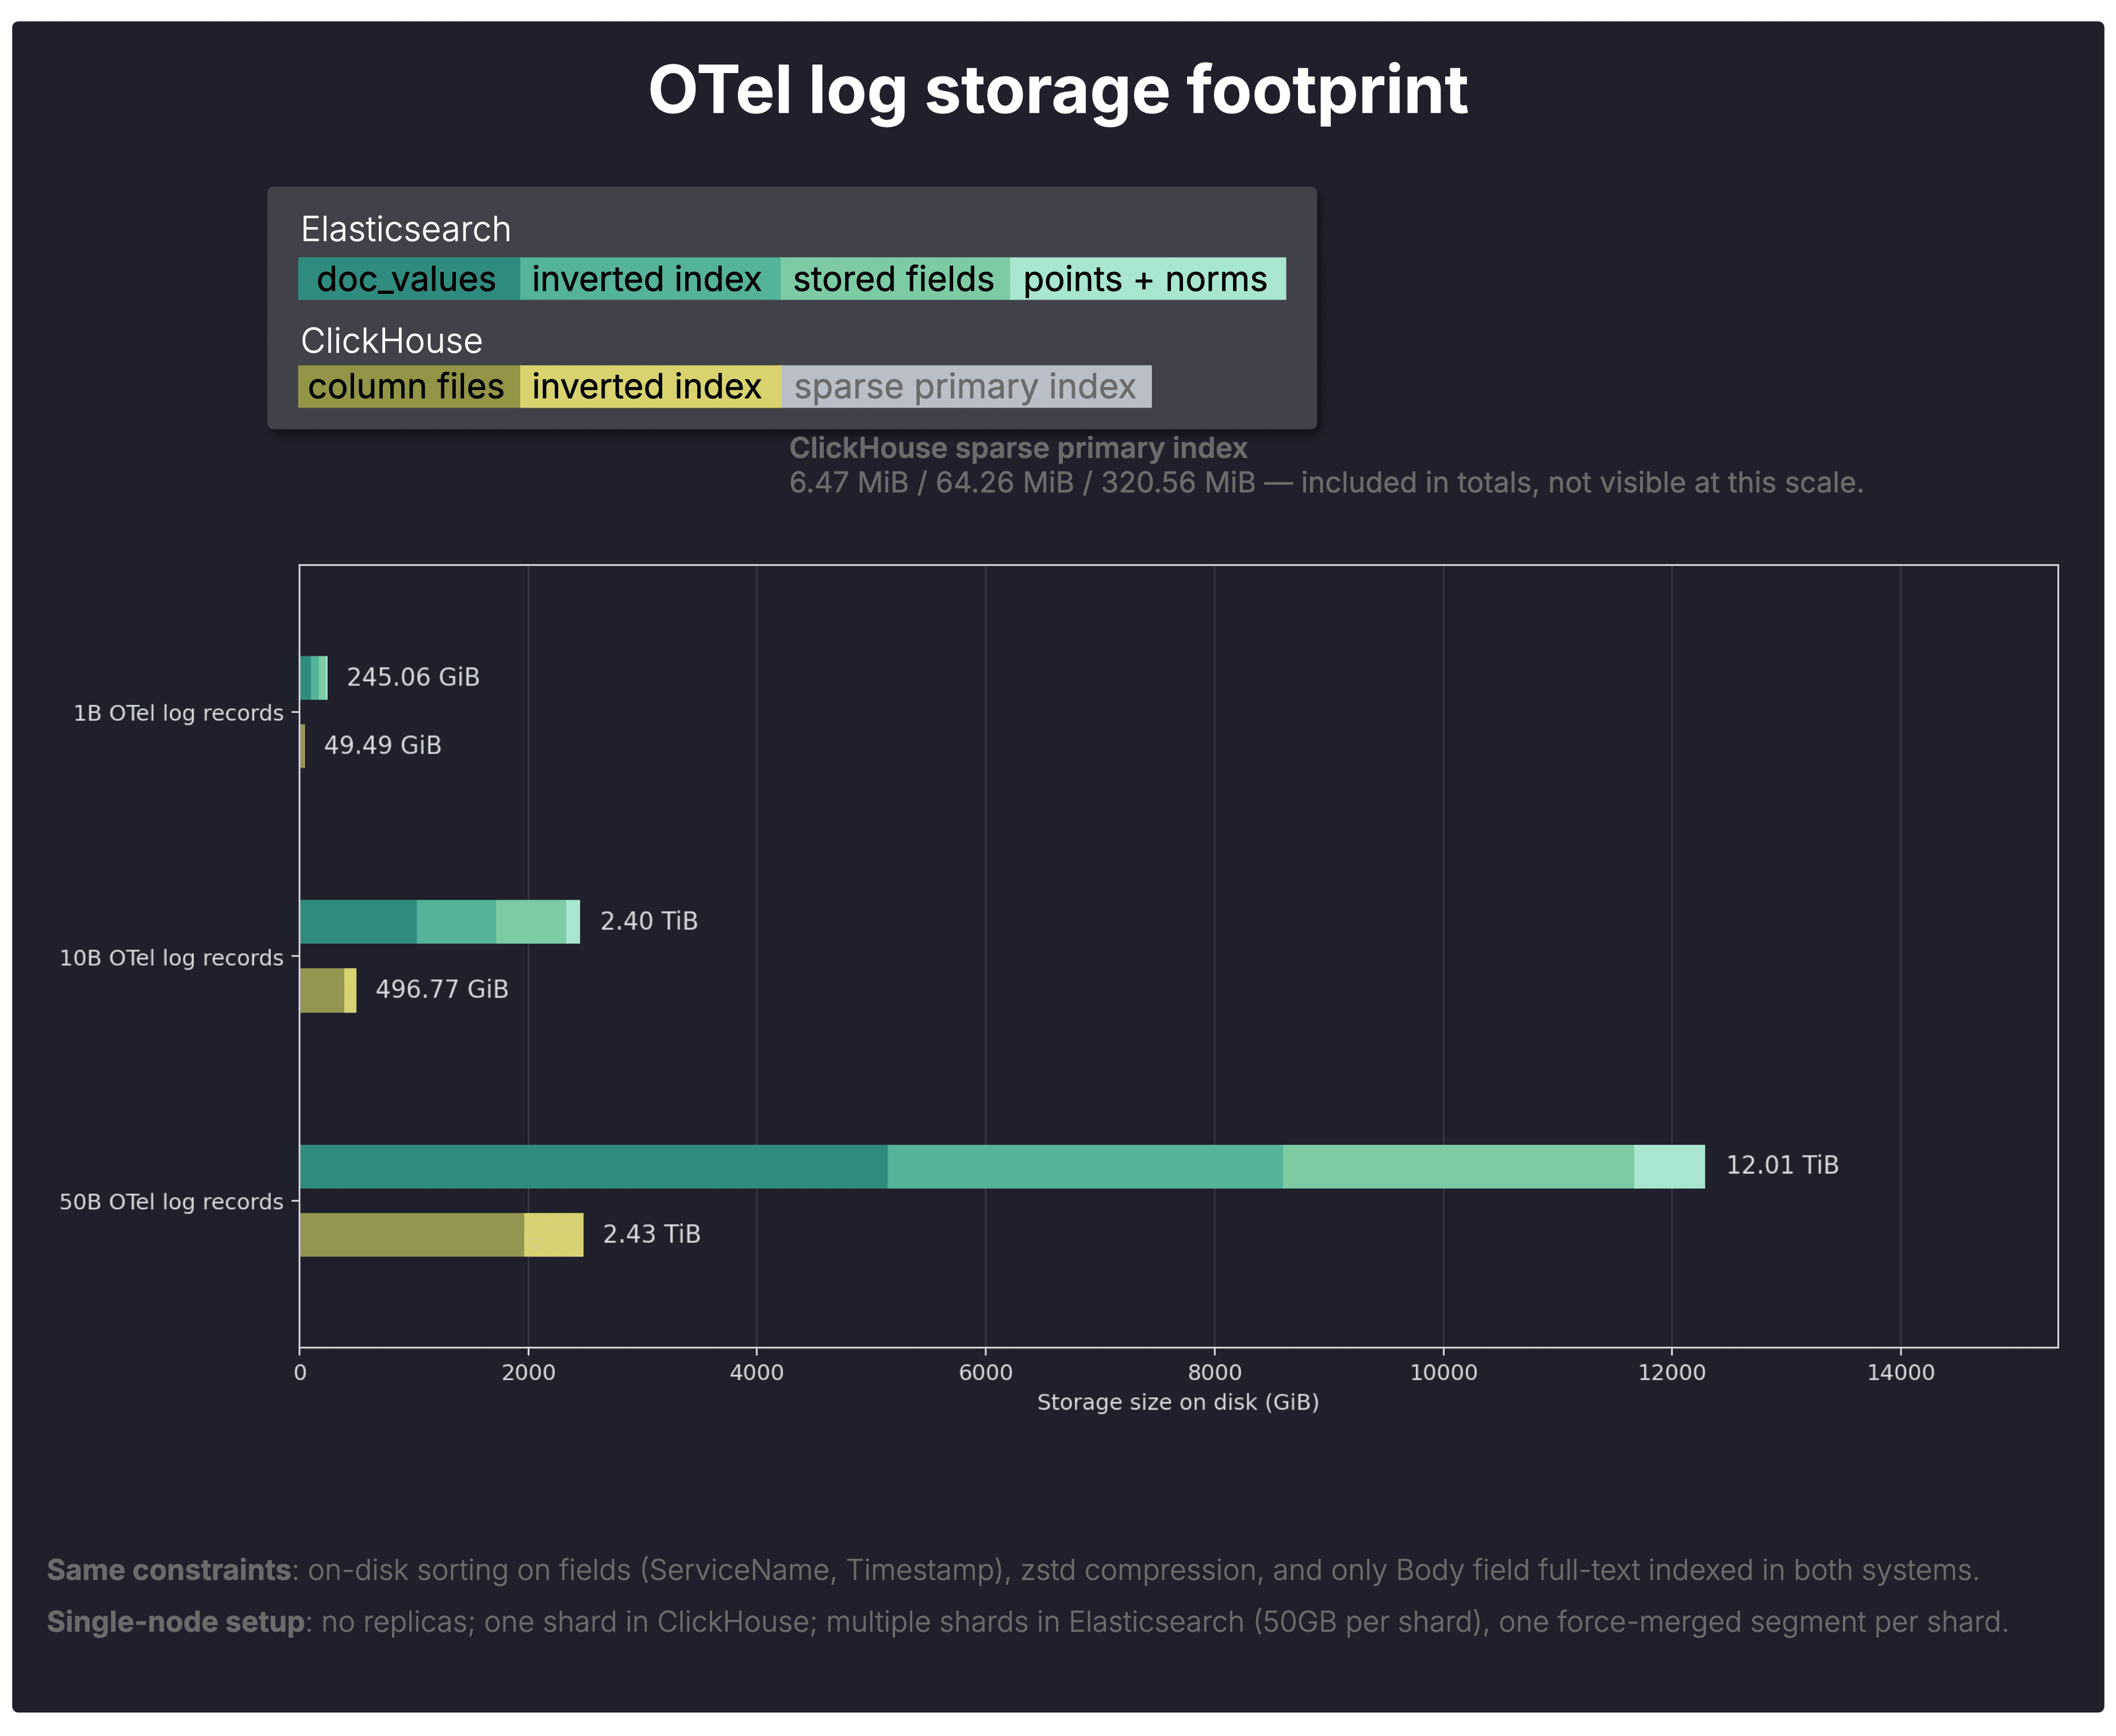Select the 'Storage size on disk (GiB)' axis title
The image size is (2116, 1736).
1177,1402
